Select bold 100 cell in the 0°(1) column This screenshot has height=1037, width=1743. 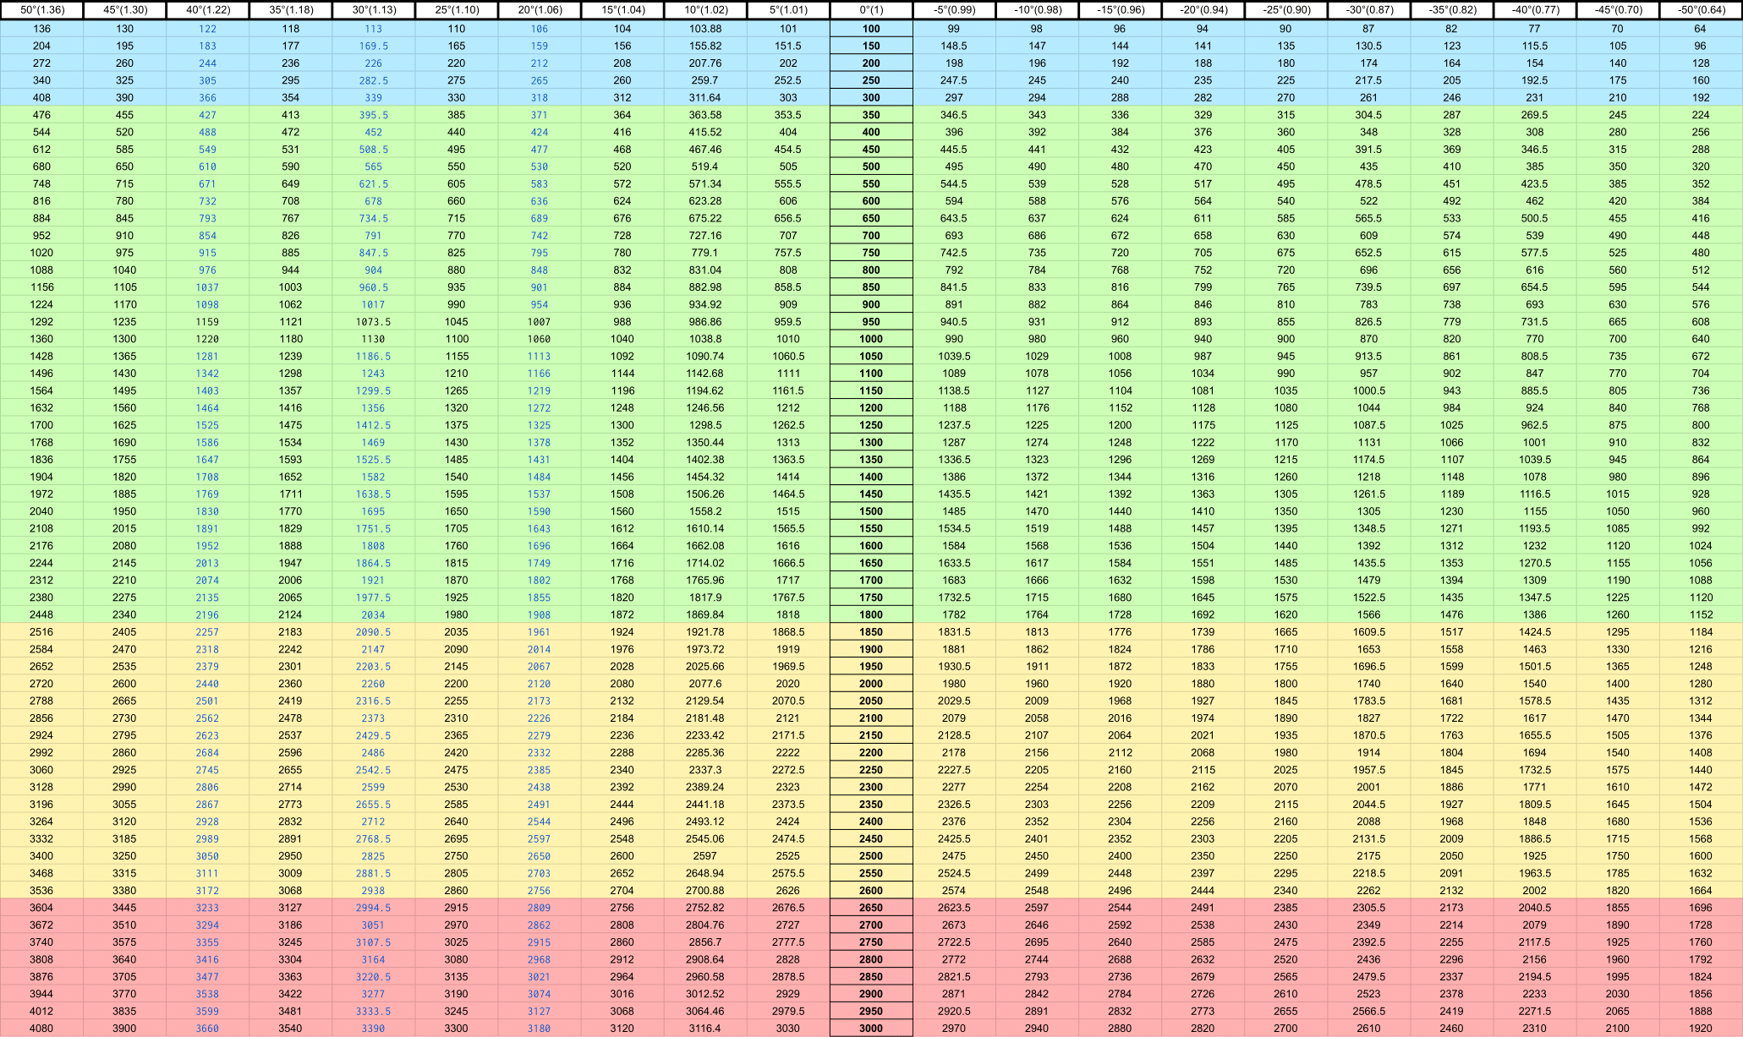870,29
